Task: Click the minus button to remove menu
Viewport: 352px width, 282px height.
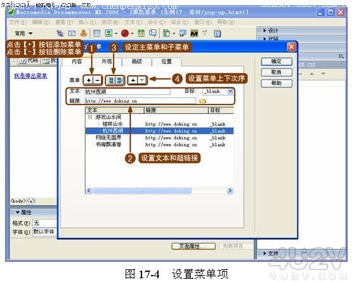Action: pyautogui.click(x=97, y=80)
